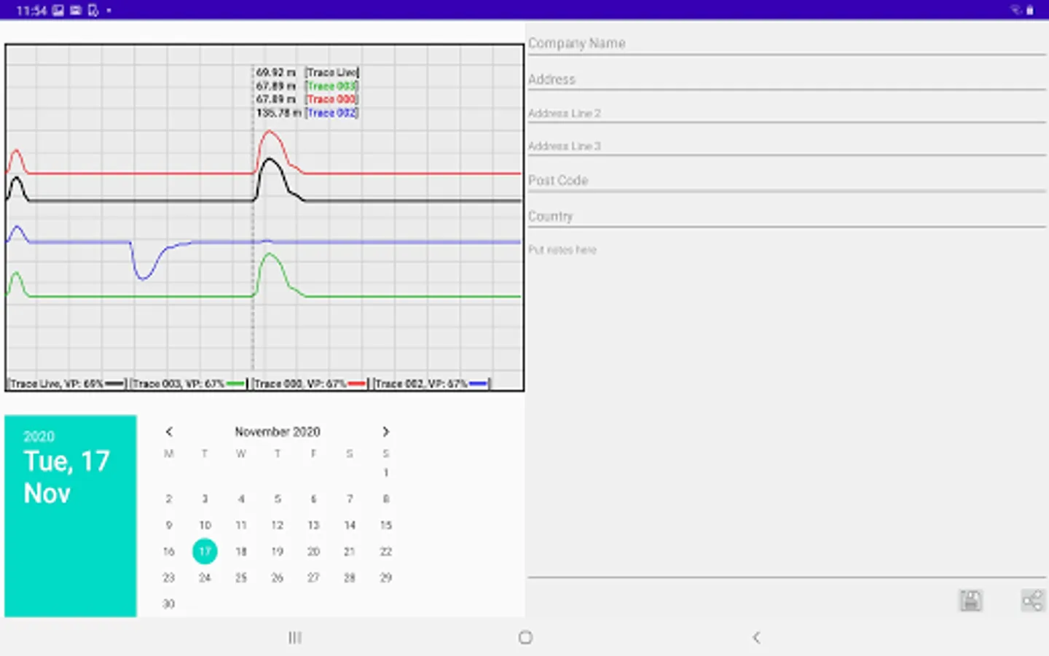The width and height of the screenshot is (1049, 656).
Task: Select November 25 in the calendar
Action: [241, 577]
